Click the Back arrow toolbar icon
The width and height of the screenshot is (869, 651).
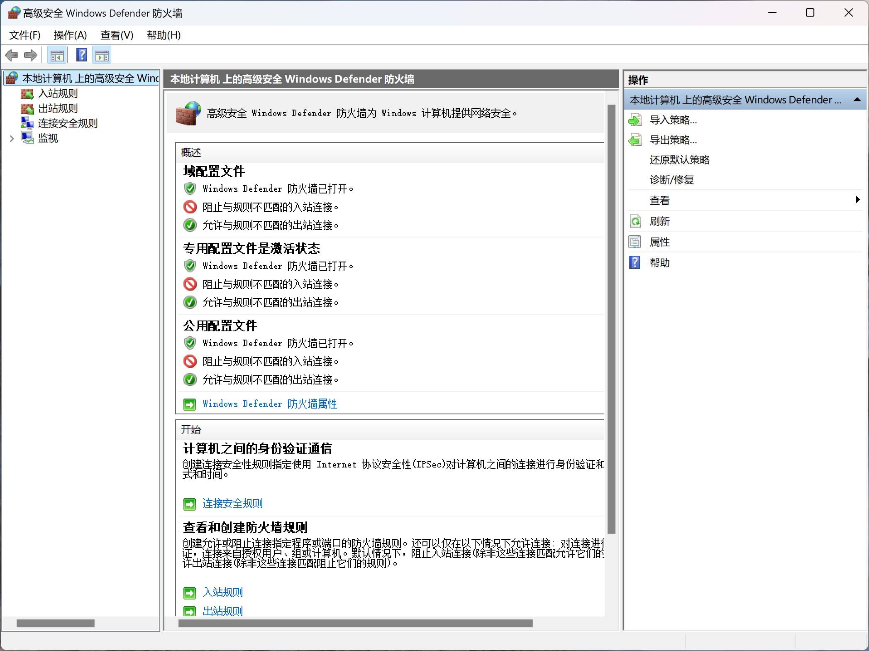coord(12,55)
